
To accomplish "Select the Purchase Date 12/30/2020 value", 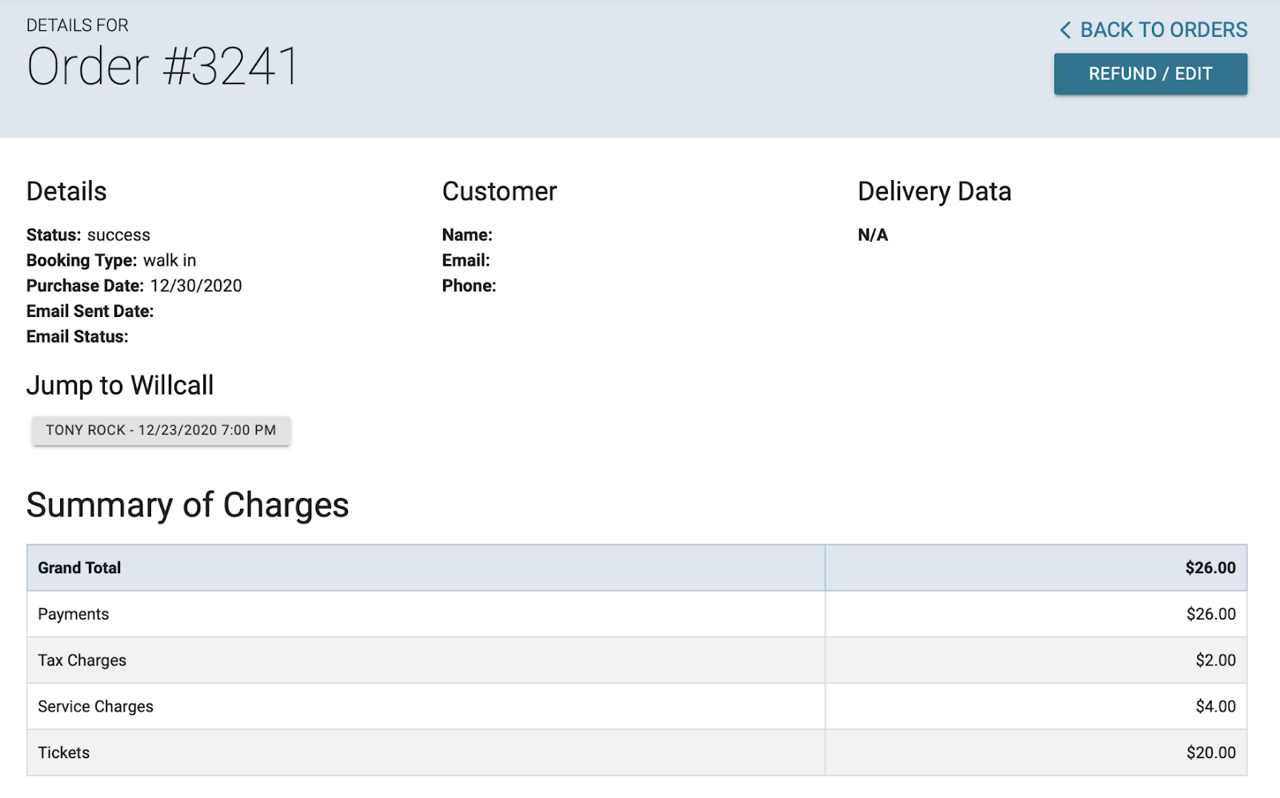I will point(194,286).
